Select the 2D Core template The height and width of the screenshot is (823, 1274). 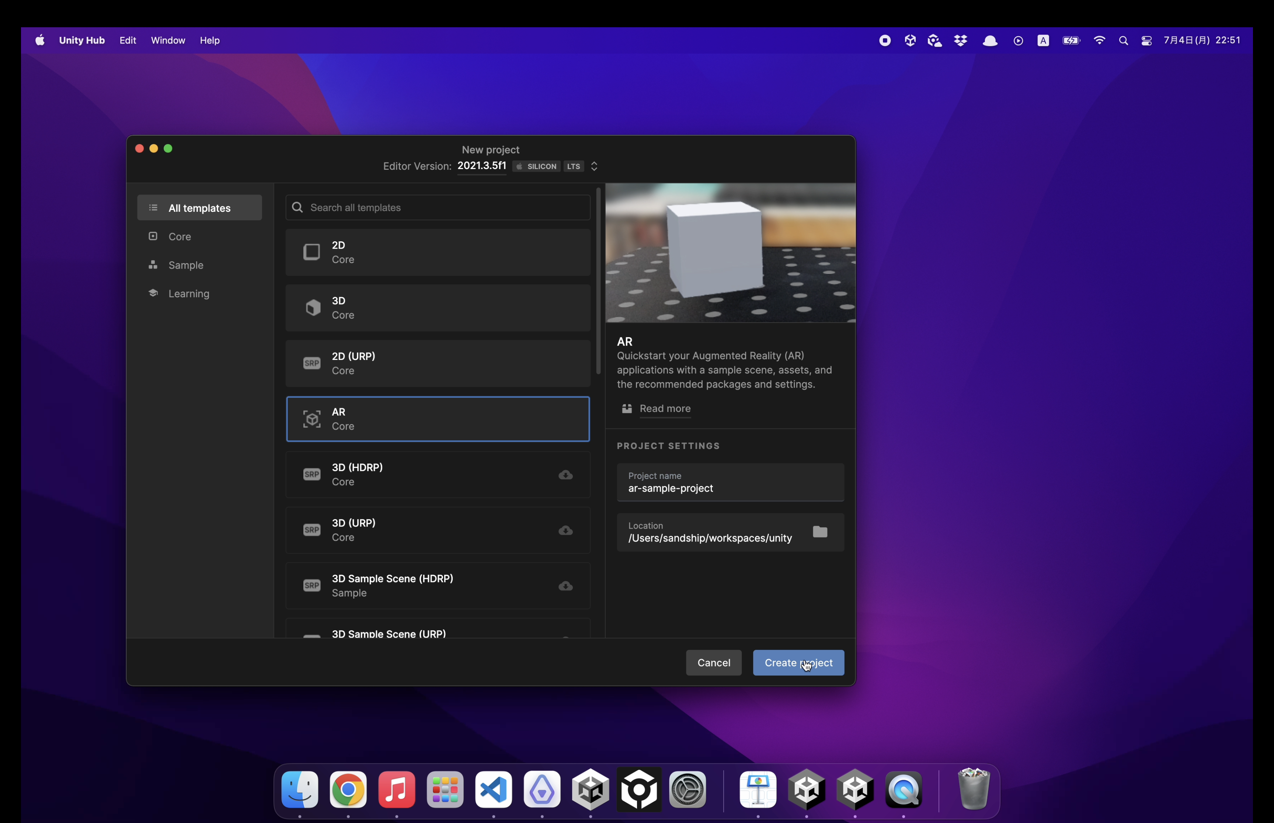click(x=437, y=252)
